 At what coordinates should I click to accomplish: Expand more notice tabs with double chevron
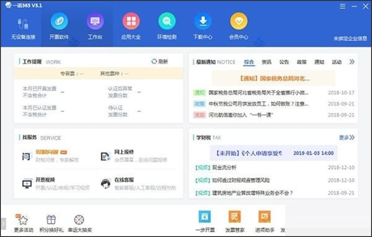[x=352, y=62]
